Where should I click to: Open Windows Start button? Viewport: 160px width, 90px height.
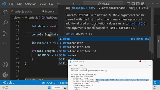(x=49, y=87)
